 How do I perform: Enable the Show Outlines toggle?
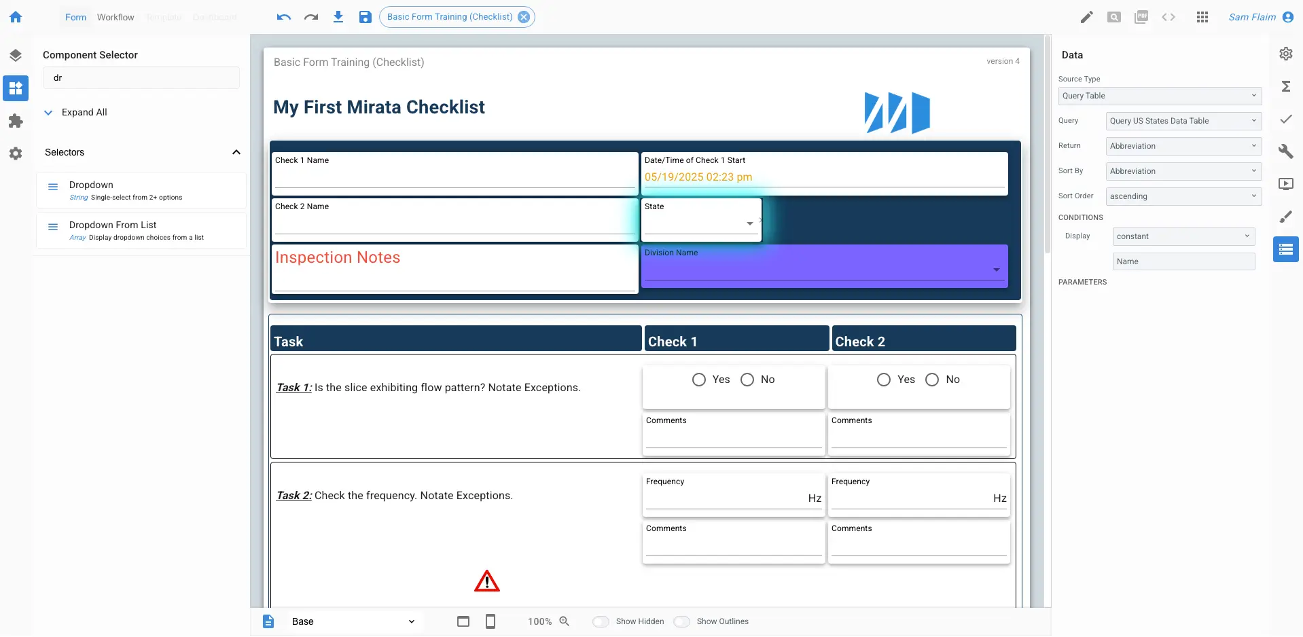(x=682, y=621)
